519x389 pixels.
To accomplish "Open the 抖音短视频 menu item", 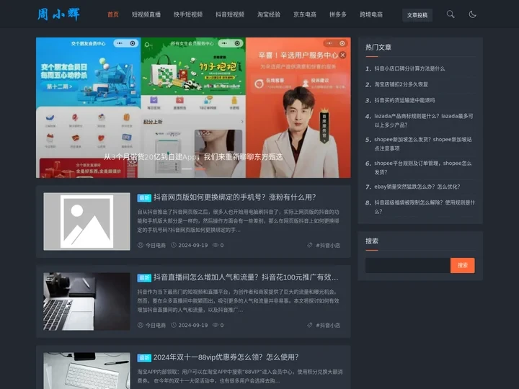I will click(x=230, y=14).
